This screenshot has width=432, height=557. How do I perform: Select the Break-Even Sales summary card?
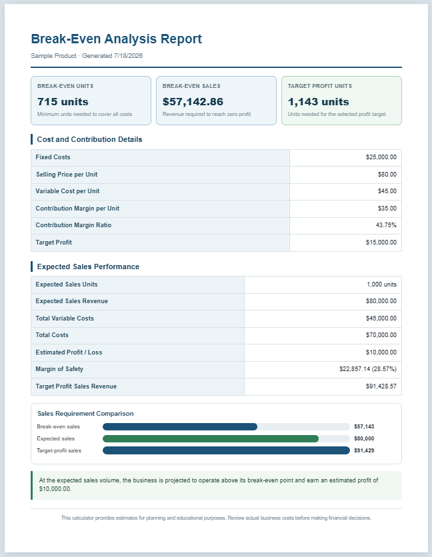(x=216, y=101)
